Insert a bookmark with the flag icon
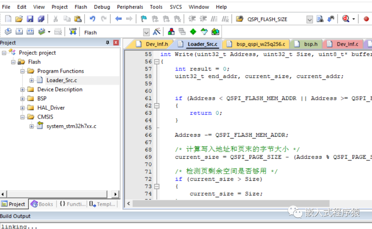This screenshot has height=229, width=372. coord(143,19)
